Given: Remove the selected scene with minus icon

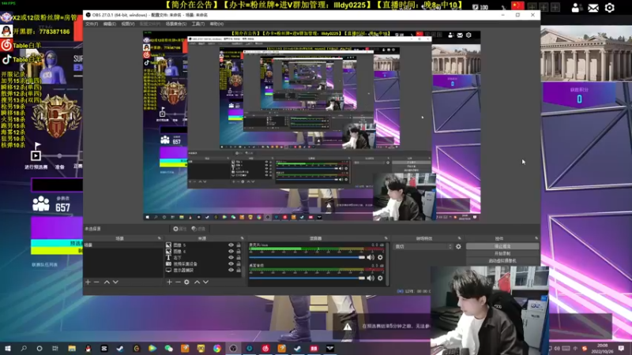Looking at the screenshot, I should [96, 282].
